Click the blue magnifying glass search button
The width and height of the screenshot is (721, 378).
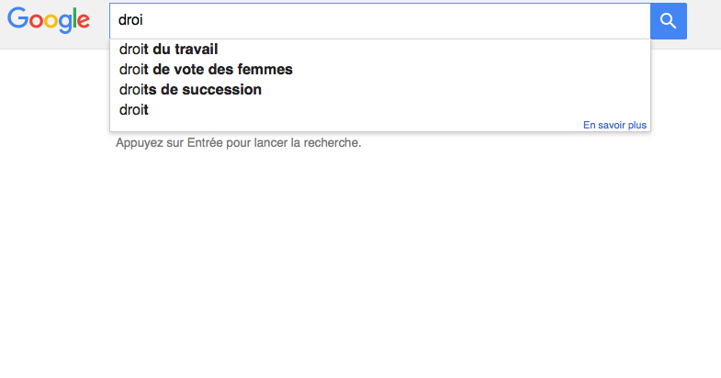[x=668, y=21]
